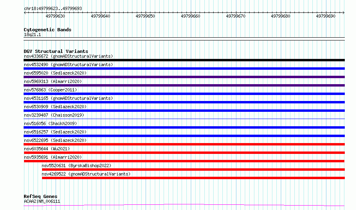Click the blue bar under nsv6516257
Screen dimensions: 356x210
184,136
